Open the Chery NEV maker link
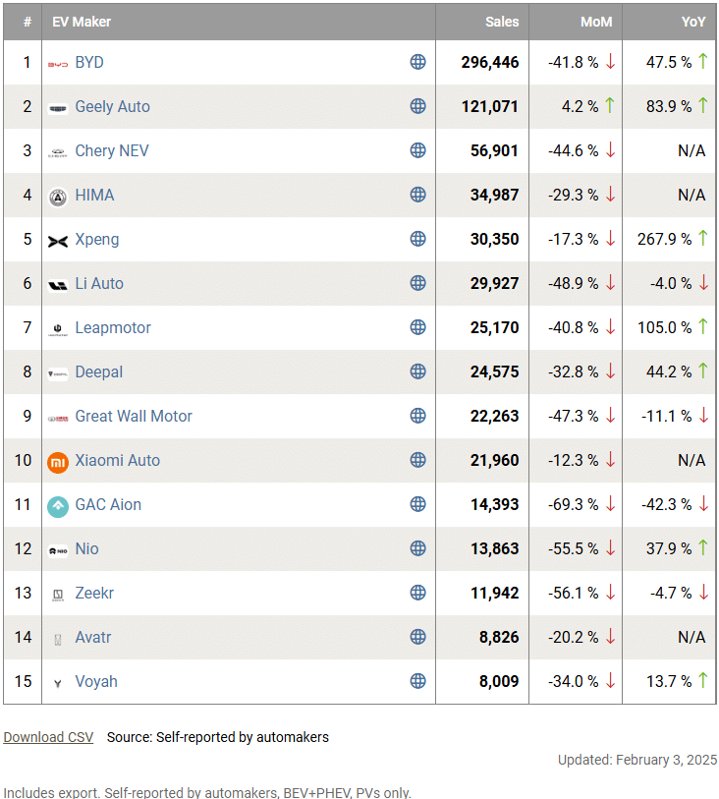 click(x=112, y=150)
